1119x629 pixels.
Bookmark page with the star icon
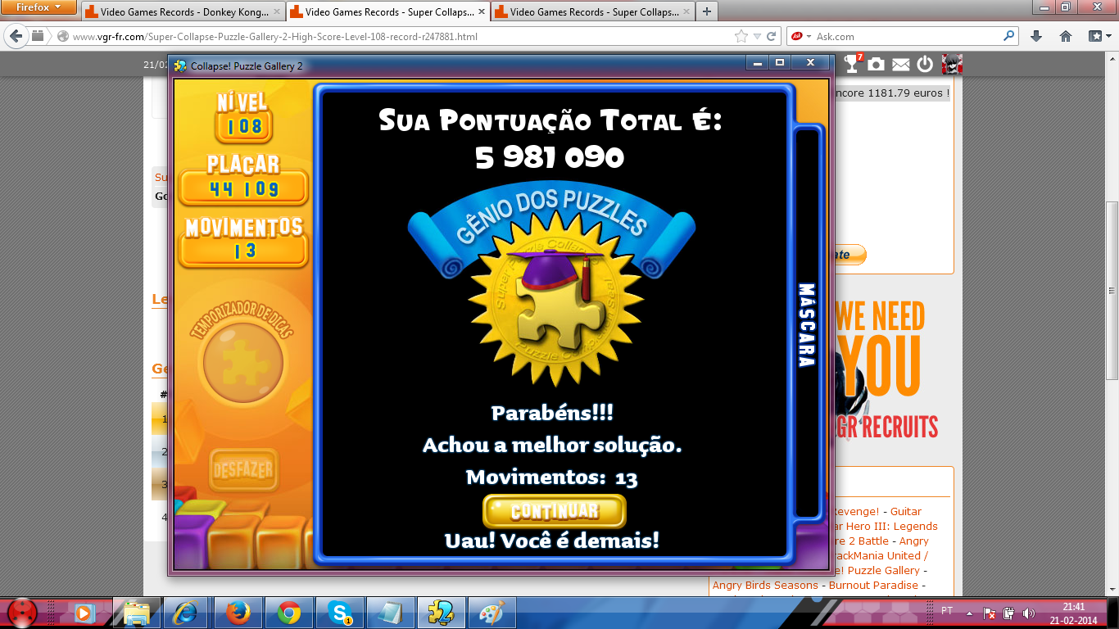click(741, 36)
